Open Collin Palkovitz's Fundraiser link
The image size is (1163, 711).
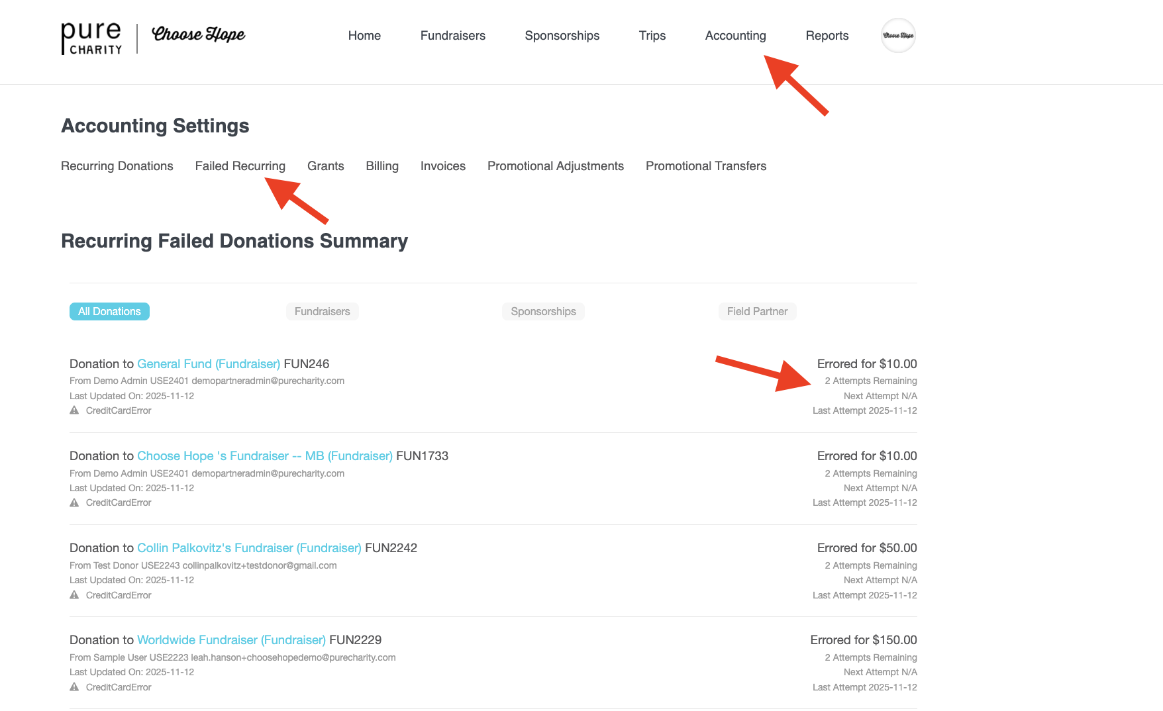point(249,548)
